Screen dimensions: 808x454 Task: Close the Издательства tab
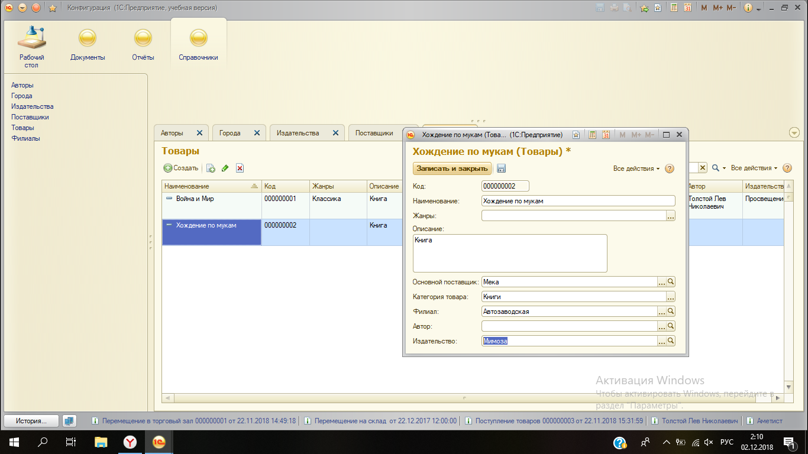click(335, 133)
